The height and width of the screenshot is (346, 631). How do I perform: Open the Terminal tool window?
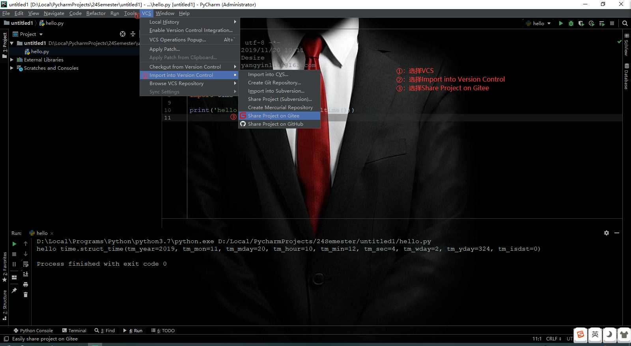[74, 331]
